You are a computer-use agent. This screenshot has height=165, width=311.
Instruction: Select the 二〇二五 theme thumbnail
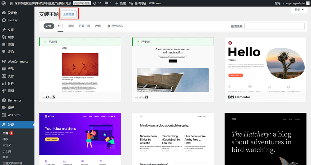point(80,69)
